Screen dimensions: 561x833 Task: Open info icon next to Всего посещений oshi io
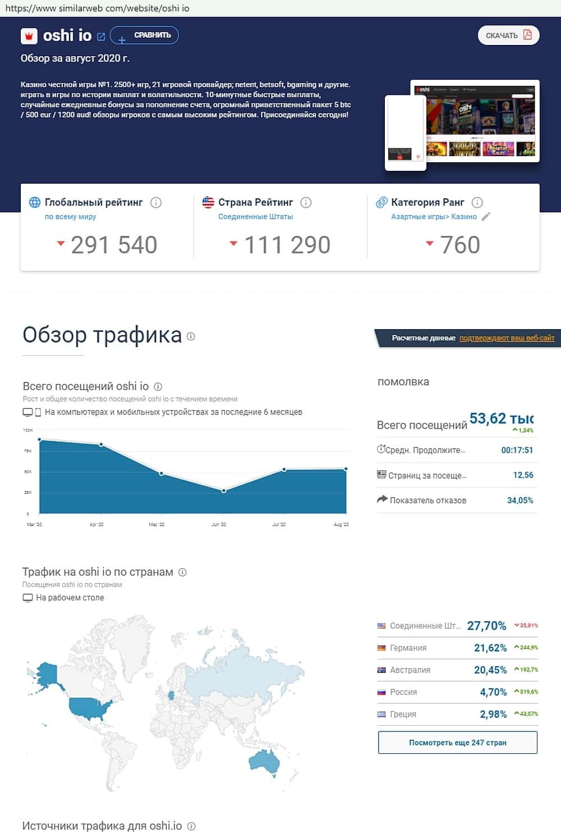click(x=158, y=386)
